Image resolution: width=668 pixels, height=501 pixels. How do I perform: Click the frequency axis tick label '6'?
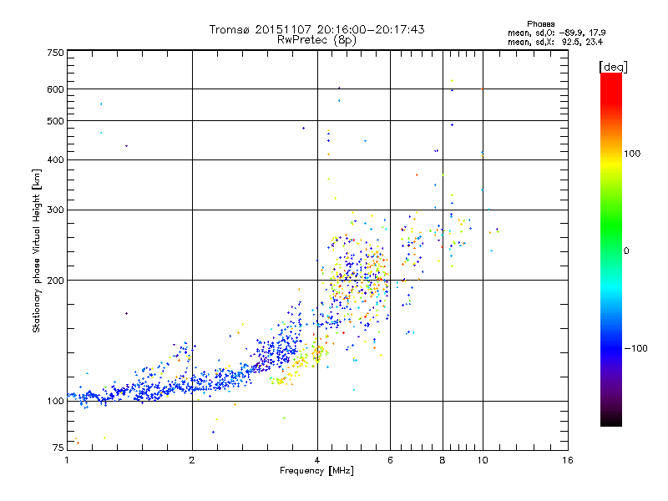click(390, 460)
